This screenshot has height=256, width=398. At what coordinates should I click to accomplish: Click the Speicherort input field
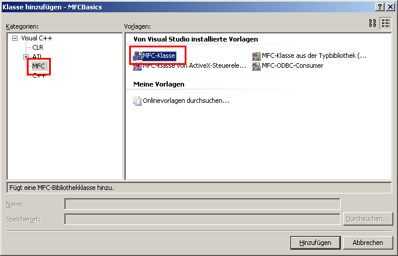click(202, 219)
